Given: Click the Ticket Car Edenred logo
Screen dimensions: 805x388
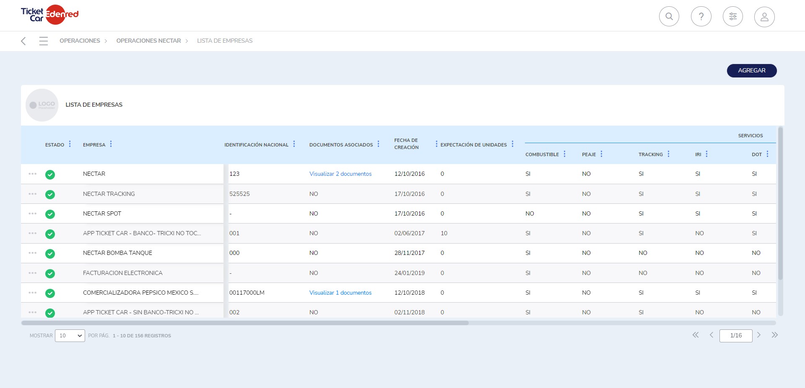Looking at the screenshot, I should pyautogui.click(x=49, y=15).
